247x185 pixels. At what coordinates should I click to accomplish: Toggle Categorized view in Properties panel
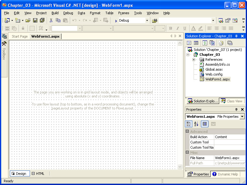pyautogui.click(x=188, y=124)
